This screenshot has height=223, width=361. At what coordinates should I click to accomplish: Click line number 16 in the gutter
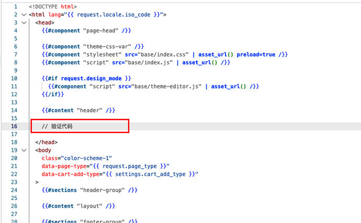click(14, 126)
